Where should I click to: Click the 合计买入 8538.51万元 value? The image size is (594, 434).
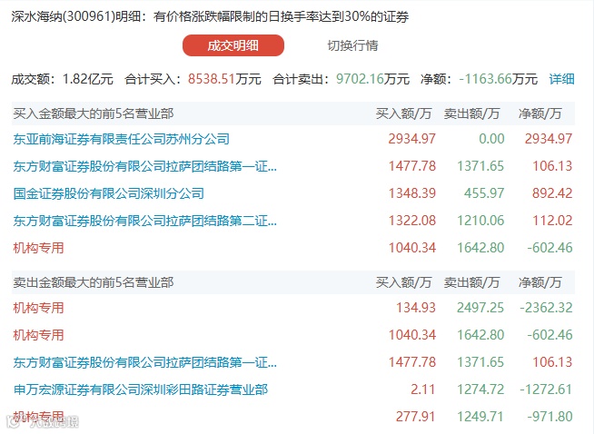224,79
